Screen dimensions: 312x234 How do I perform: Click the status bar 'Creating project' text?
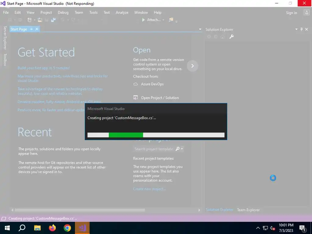pos(43,218)
